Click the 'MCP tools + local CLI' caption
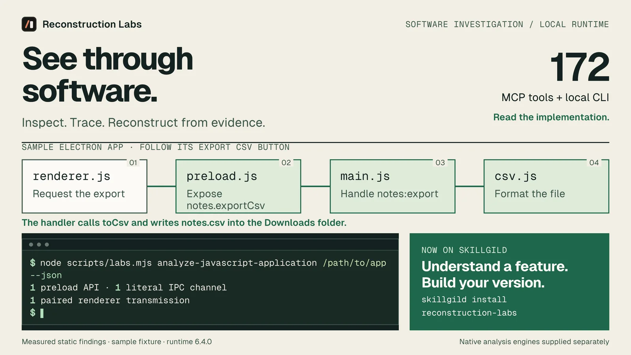 [x=555, y=97]
